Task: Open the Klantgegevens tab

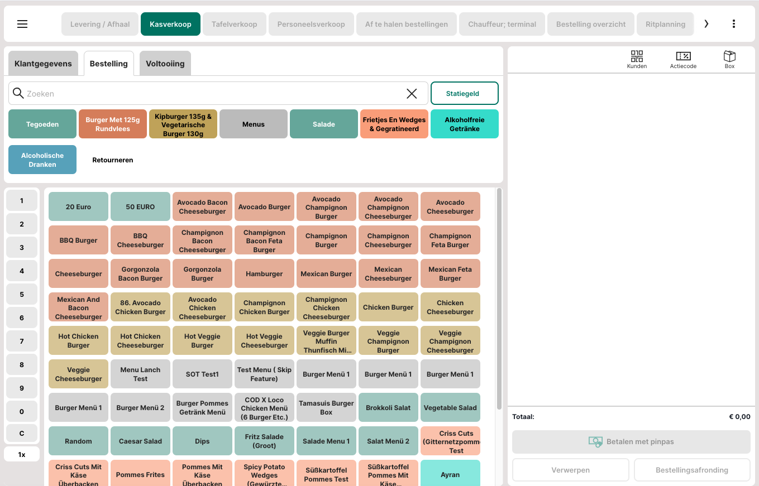Action: [43, 64]
